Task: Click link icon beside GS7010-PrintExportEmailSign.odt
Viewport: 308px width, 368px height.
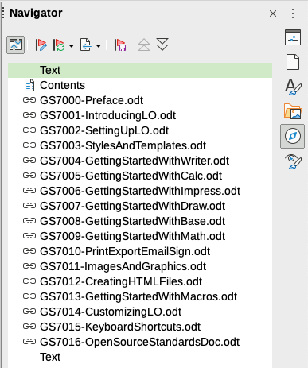Action: [x=29, y=251]
